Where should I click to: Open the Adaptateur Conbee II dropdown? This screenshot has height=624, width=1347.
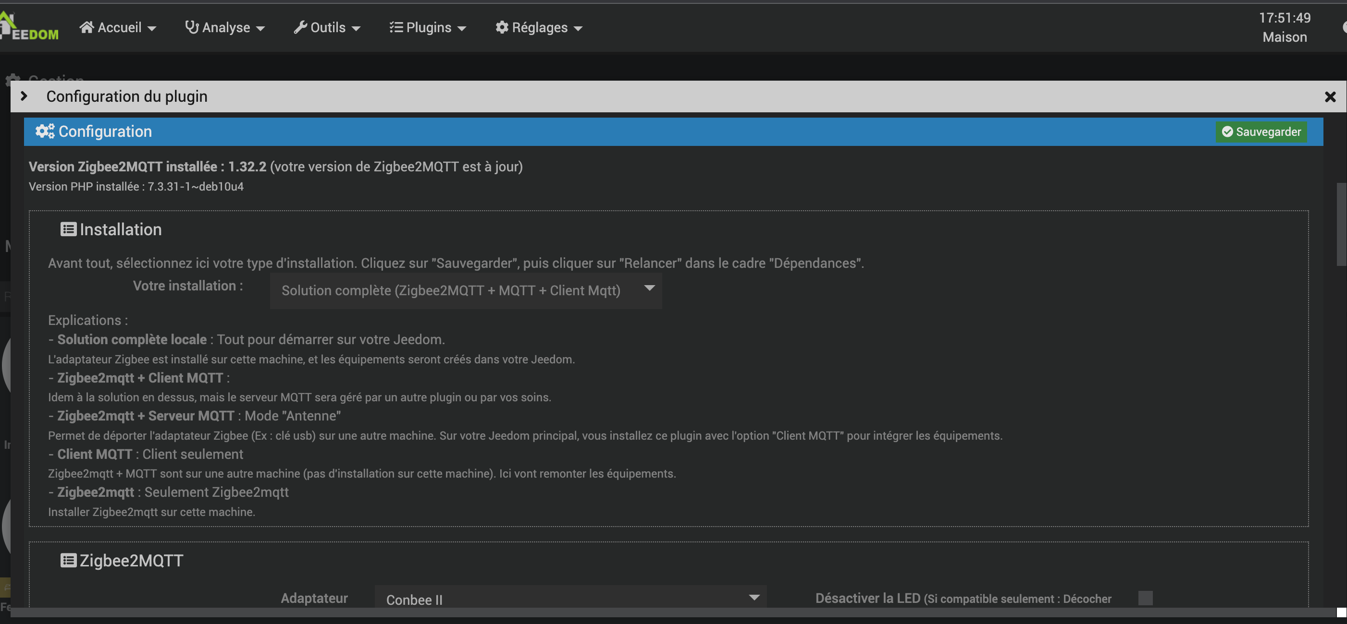[570, 599]
